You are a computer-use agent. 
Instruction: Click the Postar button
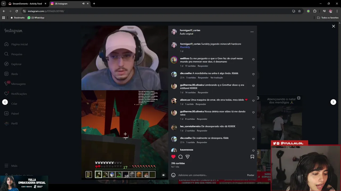point(251,175)
